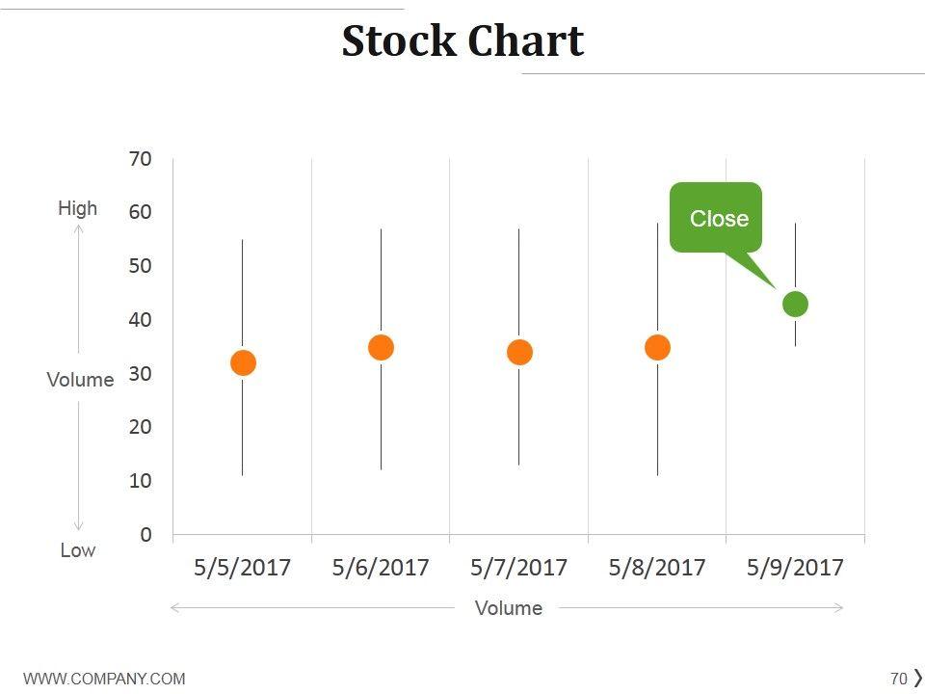Click the horizontal Volume axis title
Image resolution: width=925 pixels, height=694 pixels.
coord(509,607)
